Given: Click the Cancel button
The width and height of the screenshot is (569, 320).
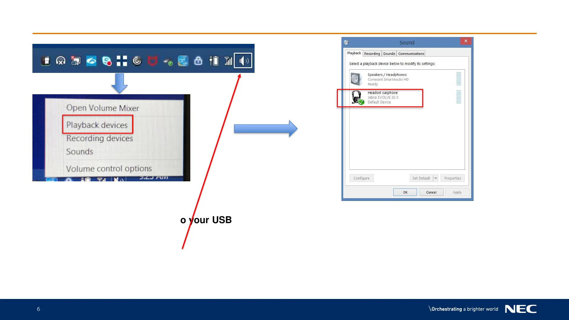Looking at the screenshot, I should pyautogui.click(x=431, y=192).
